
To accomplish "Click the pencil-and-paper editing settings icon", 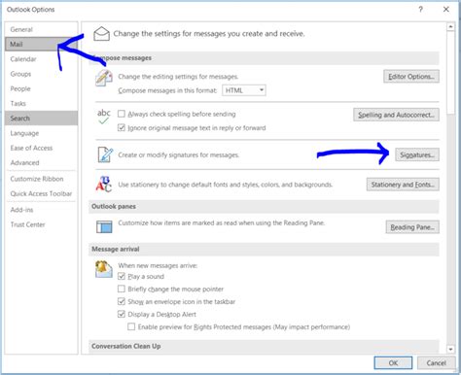I will coord(104,78).
